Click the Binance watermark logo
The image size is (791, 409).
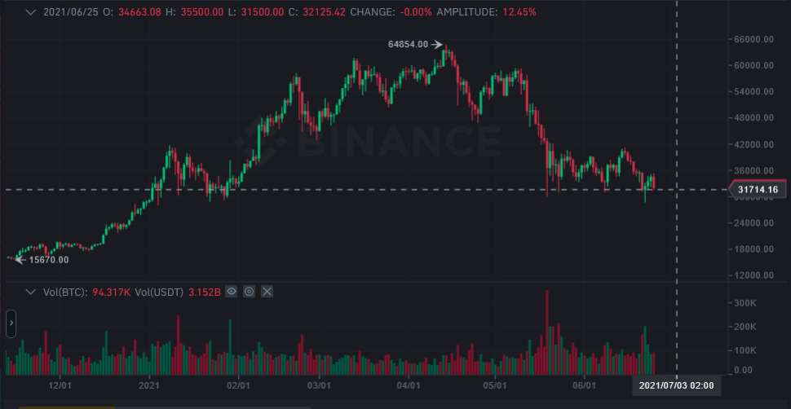pyautogui.click(x=368, y=141)
